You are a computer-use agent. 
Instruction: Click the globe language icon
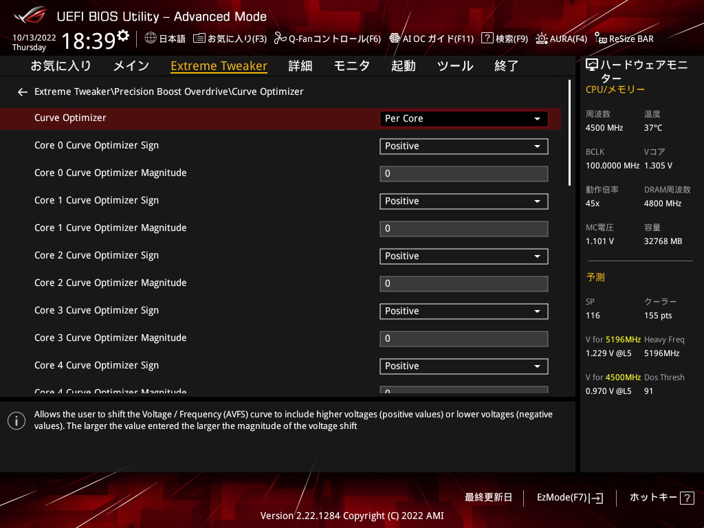pos(151,38)
